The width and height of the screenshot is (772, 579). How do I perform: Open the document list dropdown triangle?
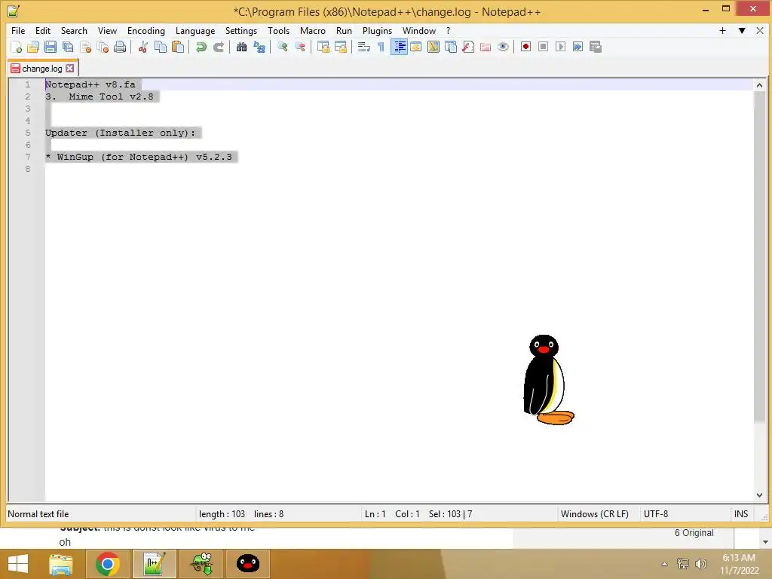pos(742,30)
